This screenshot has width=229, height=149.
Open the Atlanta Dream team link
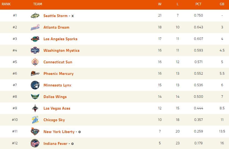point(56,27)
